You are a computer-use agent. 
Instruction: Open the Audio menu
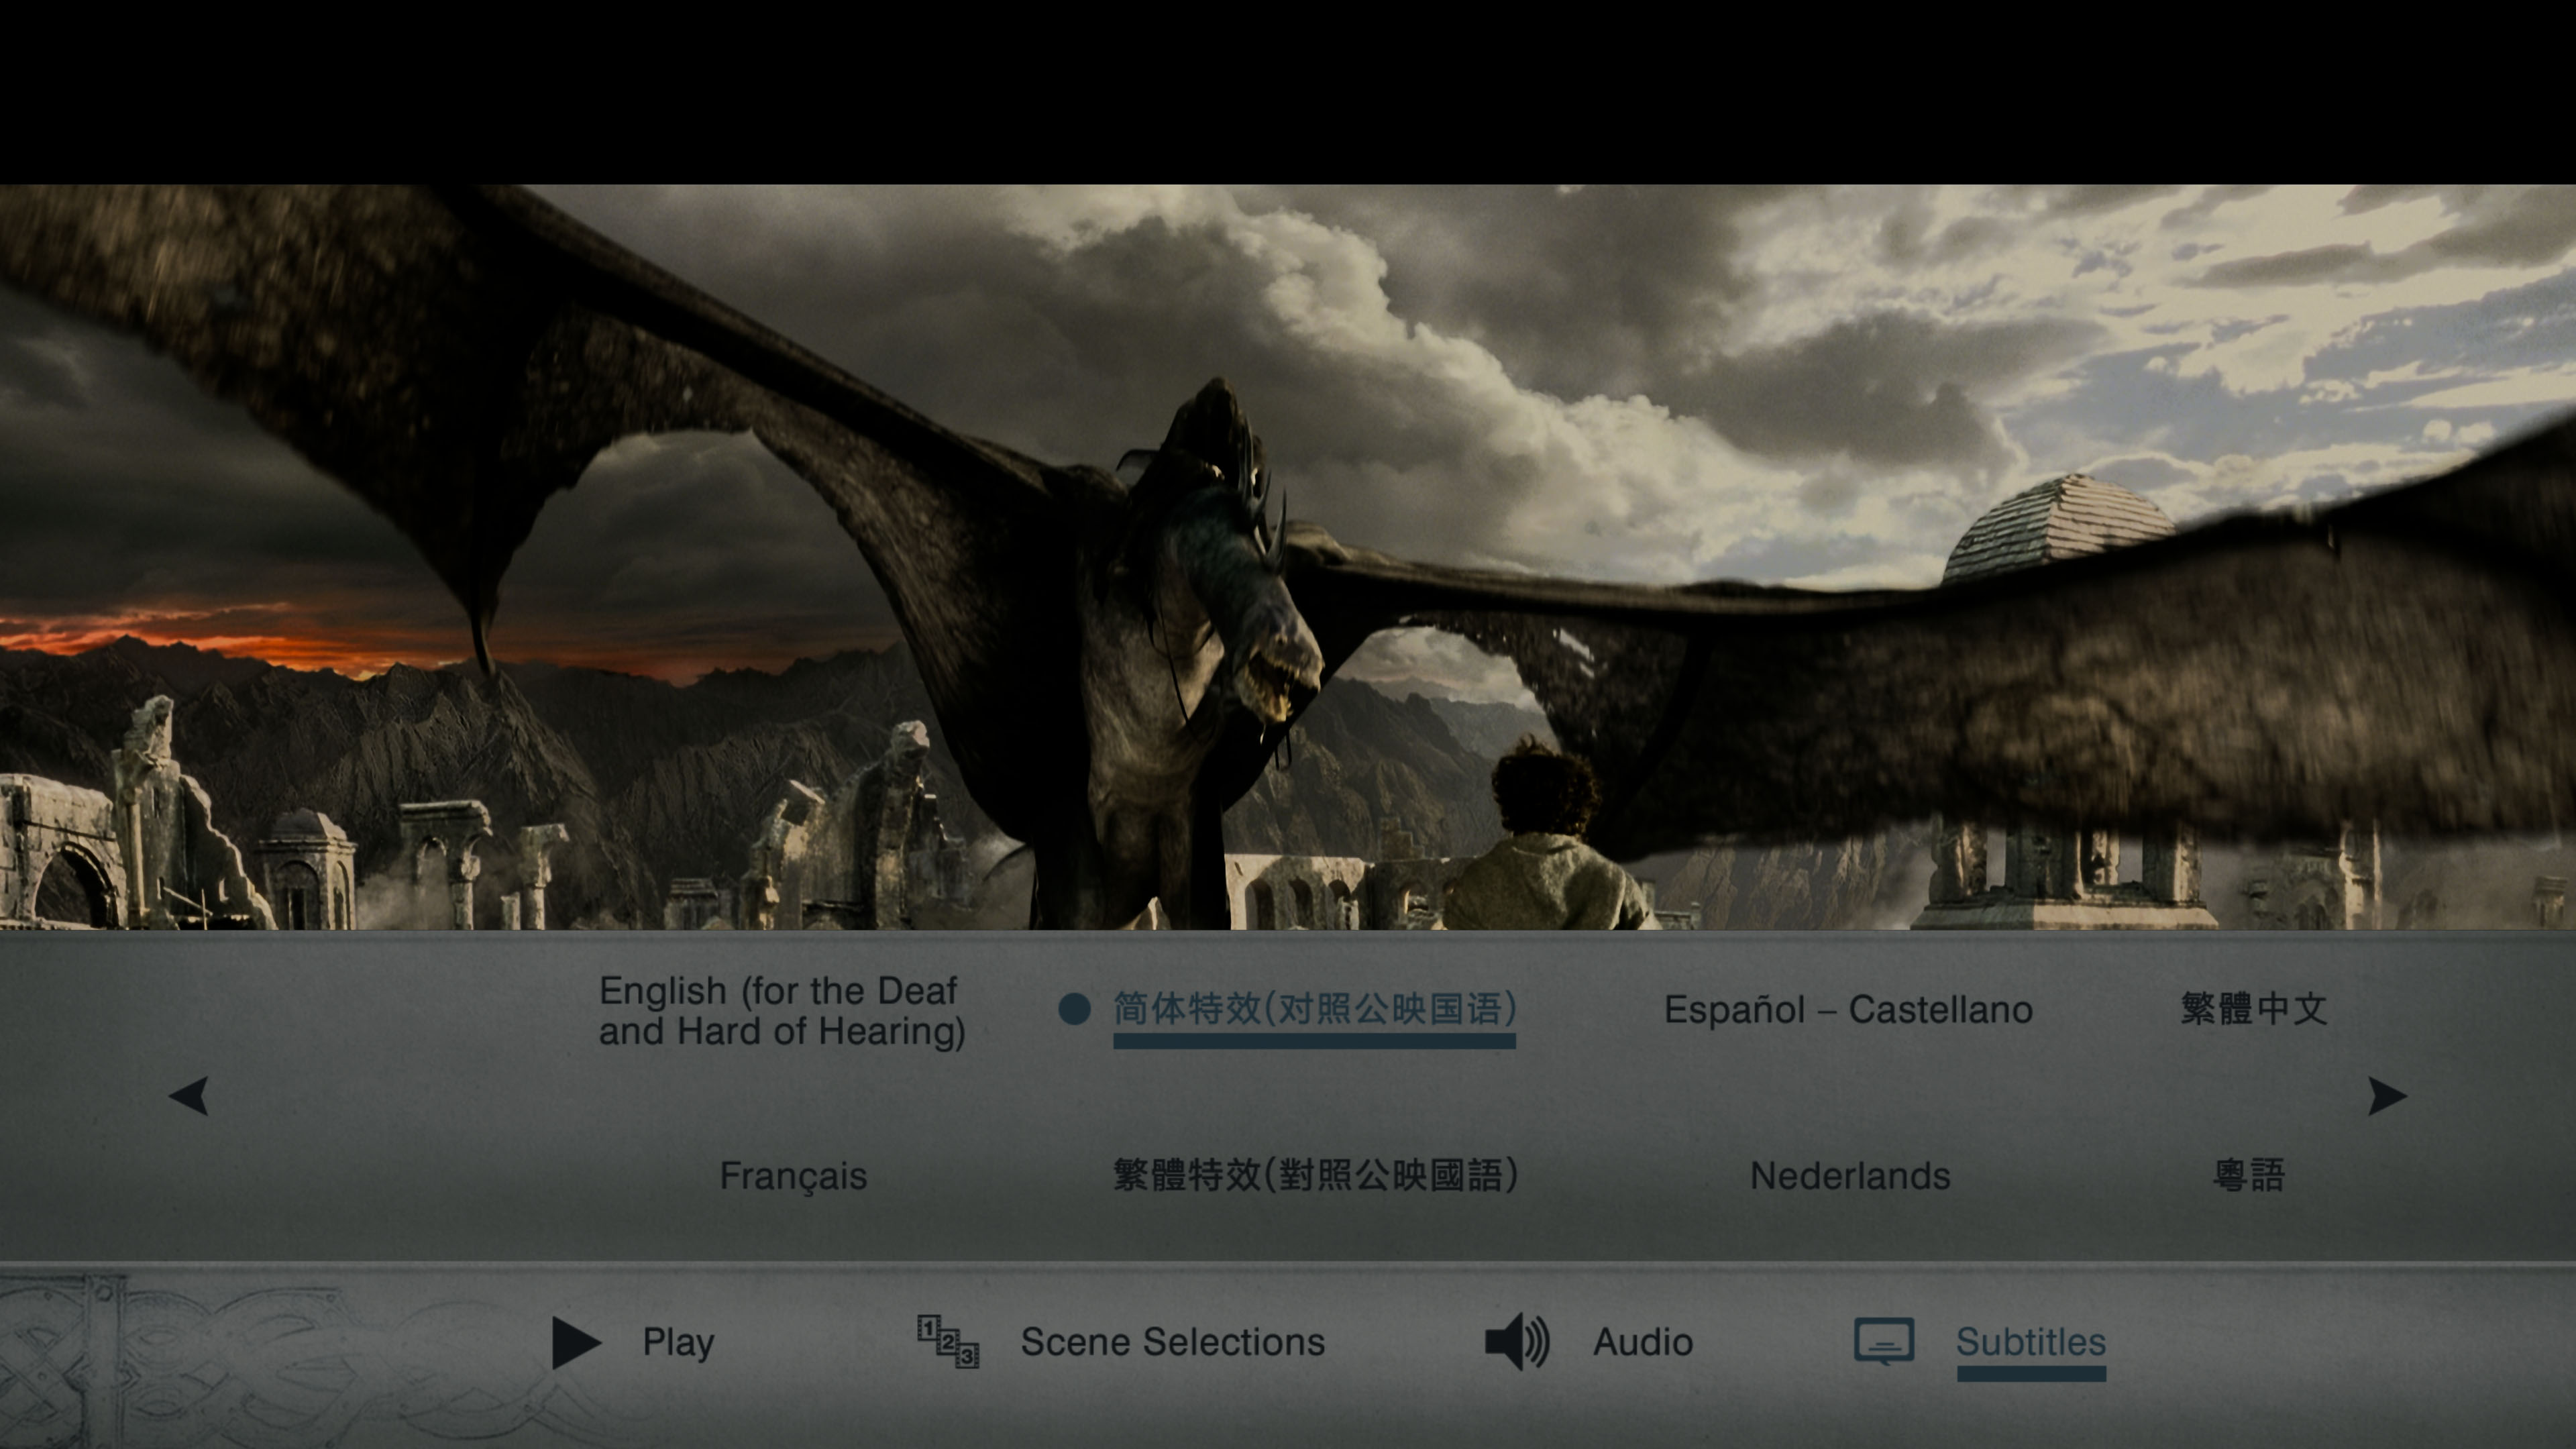[1643, 1342]
